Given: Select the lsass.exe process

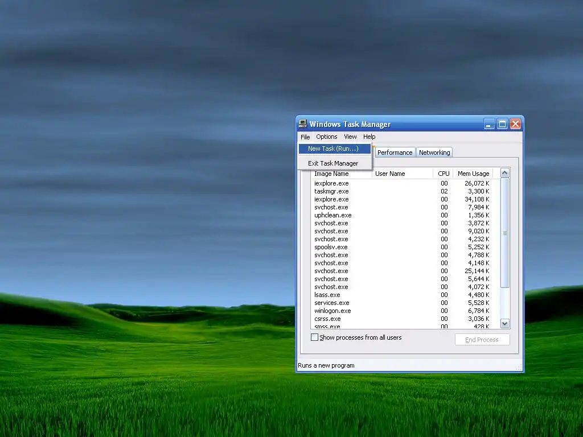Looking at the screenshot, I should tap(401, 295).
